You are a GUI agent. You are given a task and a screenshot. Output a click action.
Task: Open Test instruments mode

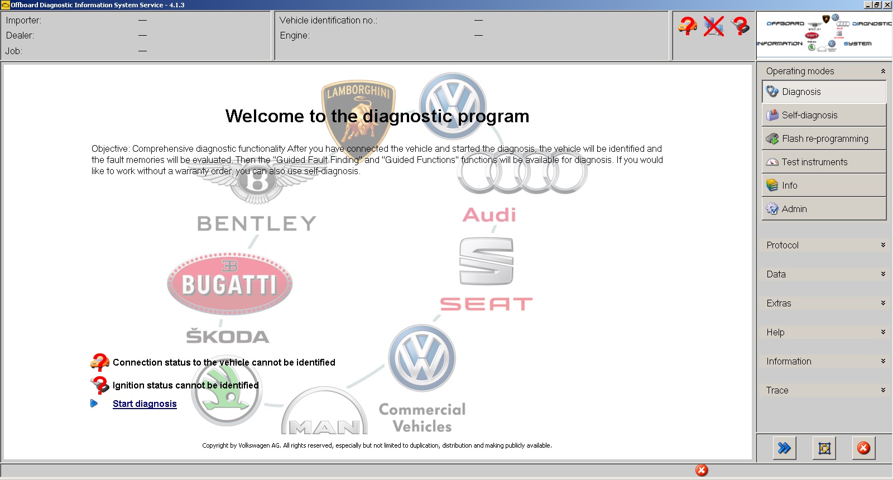824,162
